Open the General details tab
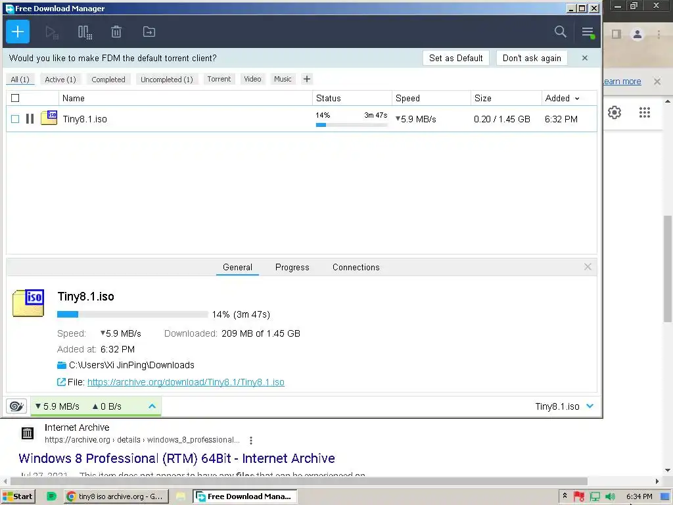The image size is (673, 505). tap(237, 267)
